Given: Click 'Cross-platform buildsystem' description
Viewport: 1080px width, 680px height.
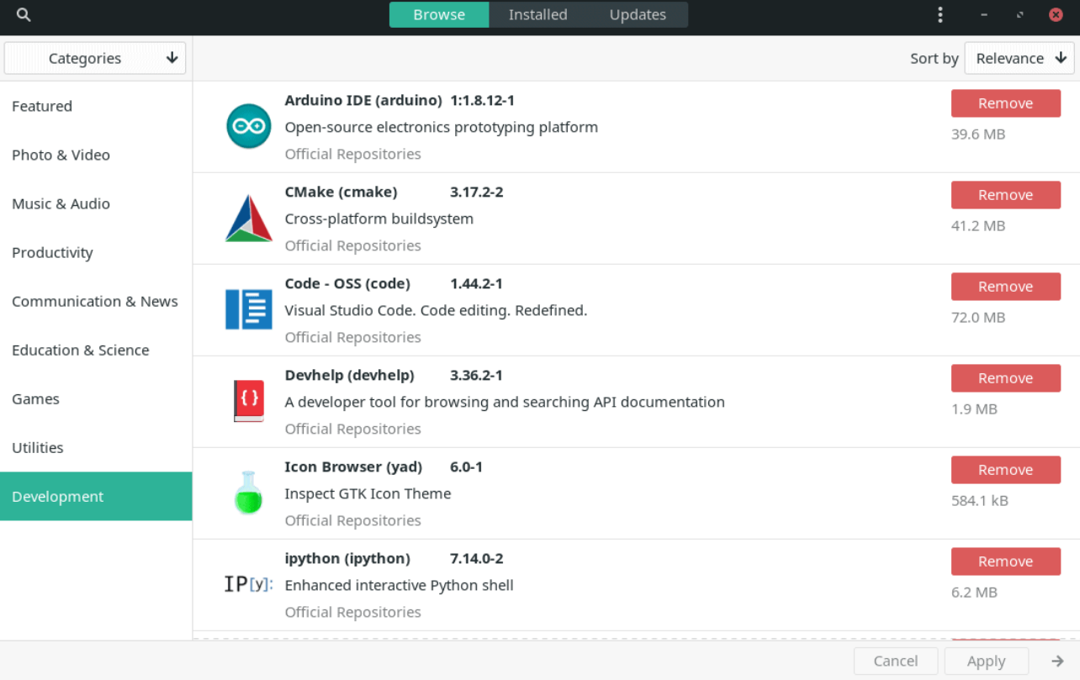Looking at the screenshot, I should pyautogui.click(x=379, y=219).
